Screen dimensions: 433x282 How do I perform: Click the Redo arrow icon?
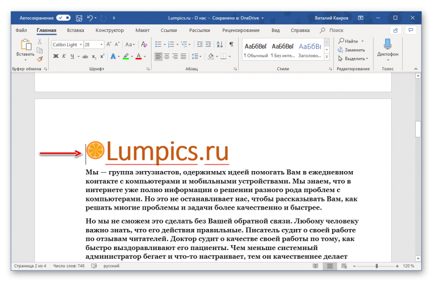[x=103, y=18]
